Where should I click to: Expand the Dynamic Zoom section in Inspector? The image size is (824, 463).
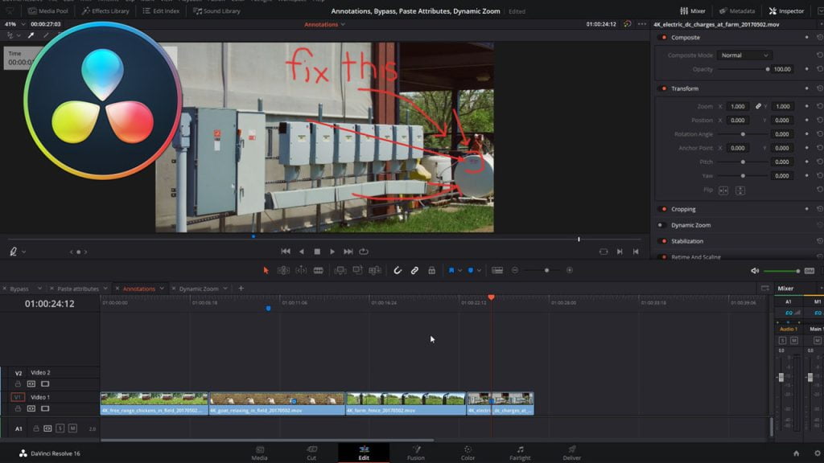click(x=691, y=225)
